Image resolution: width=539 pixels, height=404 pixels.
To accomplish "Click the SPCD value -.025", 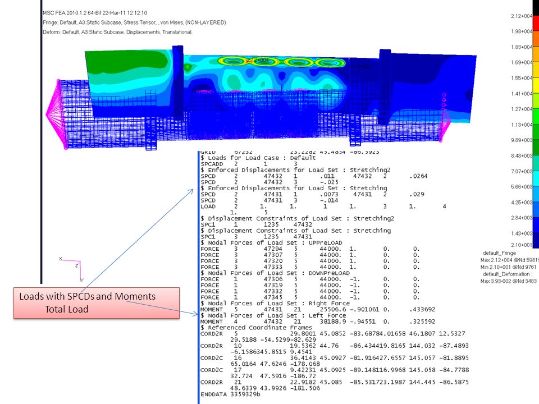I will (x=329, y=182).
